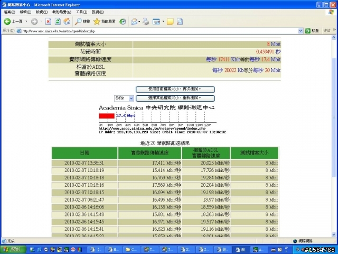Click the Show Desktop quick launch icon
The height and width of the screenshot is (254, 338).
(32, 249)
